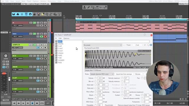Expand input row under SAMPLER track
189x106 pixels.
pos(13,50)
